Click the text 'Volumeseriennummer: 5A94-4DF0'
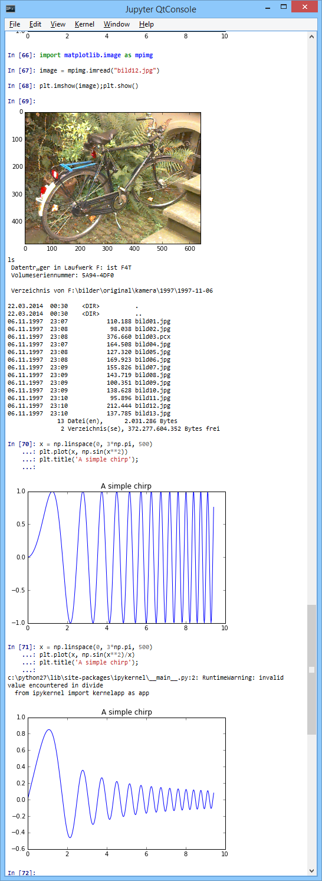 coord(63,275)
